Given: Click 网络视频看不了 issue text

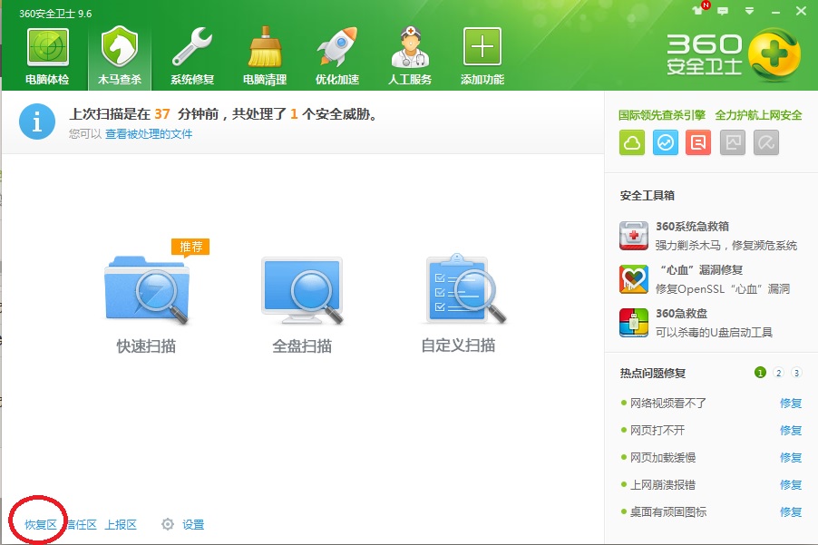Looking at the screenshot, I should [x=668, y=404].
